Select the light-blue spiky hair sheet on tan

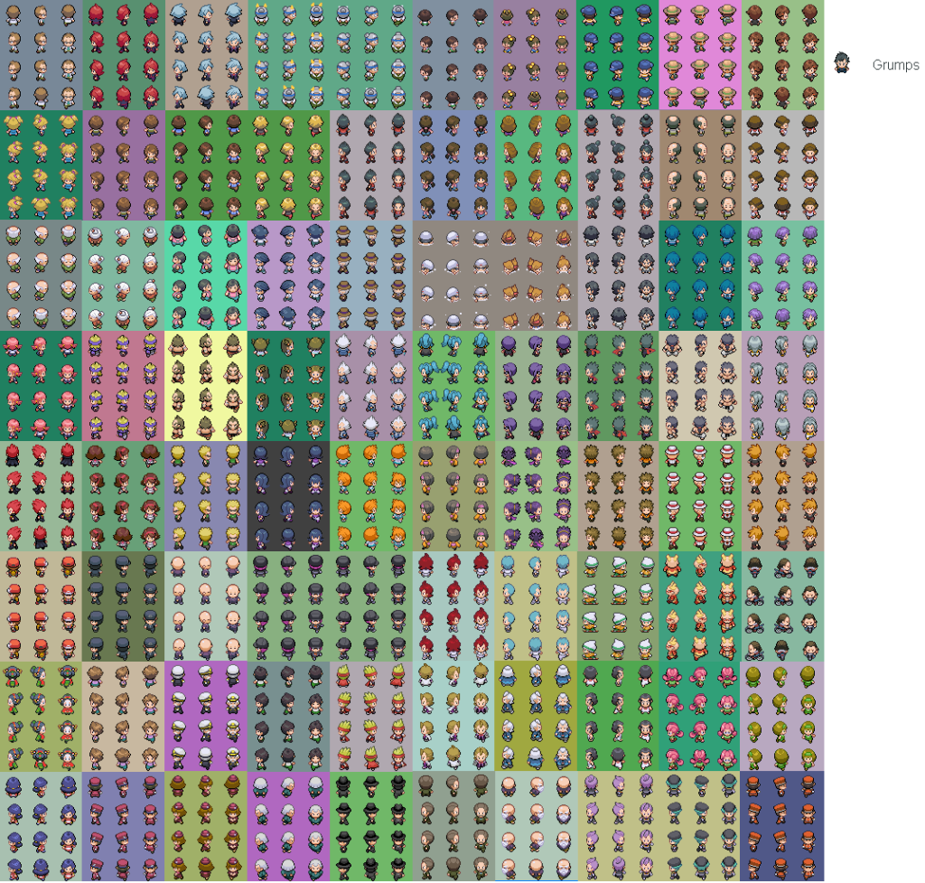pos(207,55)
